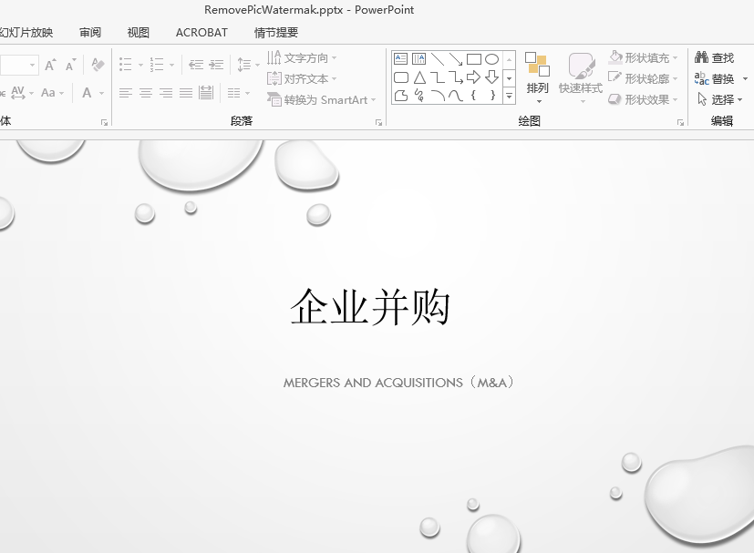Decrease the list indent level

tap(196, 65)
